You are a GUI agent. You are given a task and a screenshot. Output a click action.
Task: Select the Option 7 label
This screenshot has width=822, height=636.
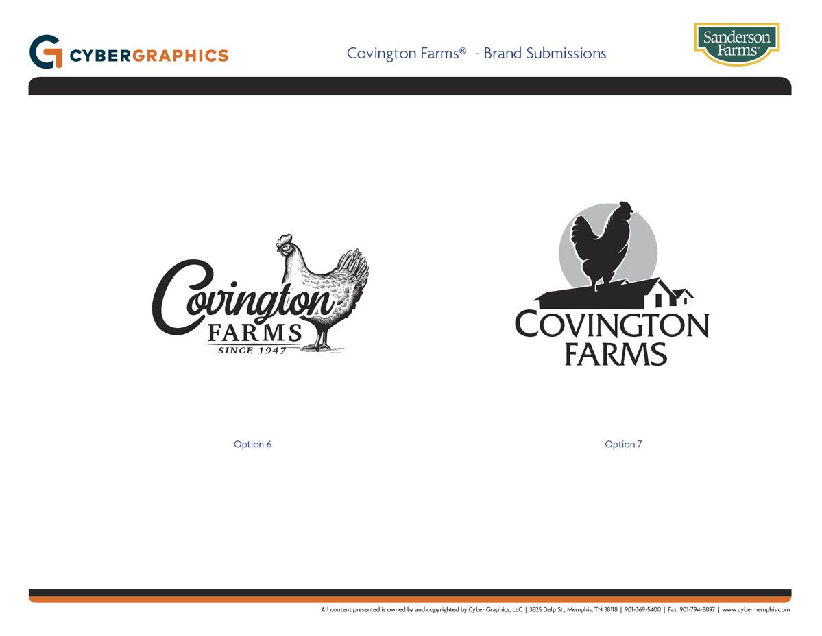tap(623, 445)
